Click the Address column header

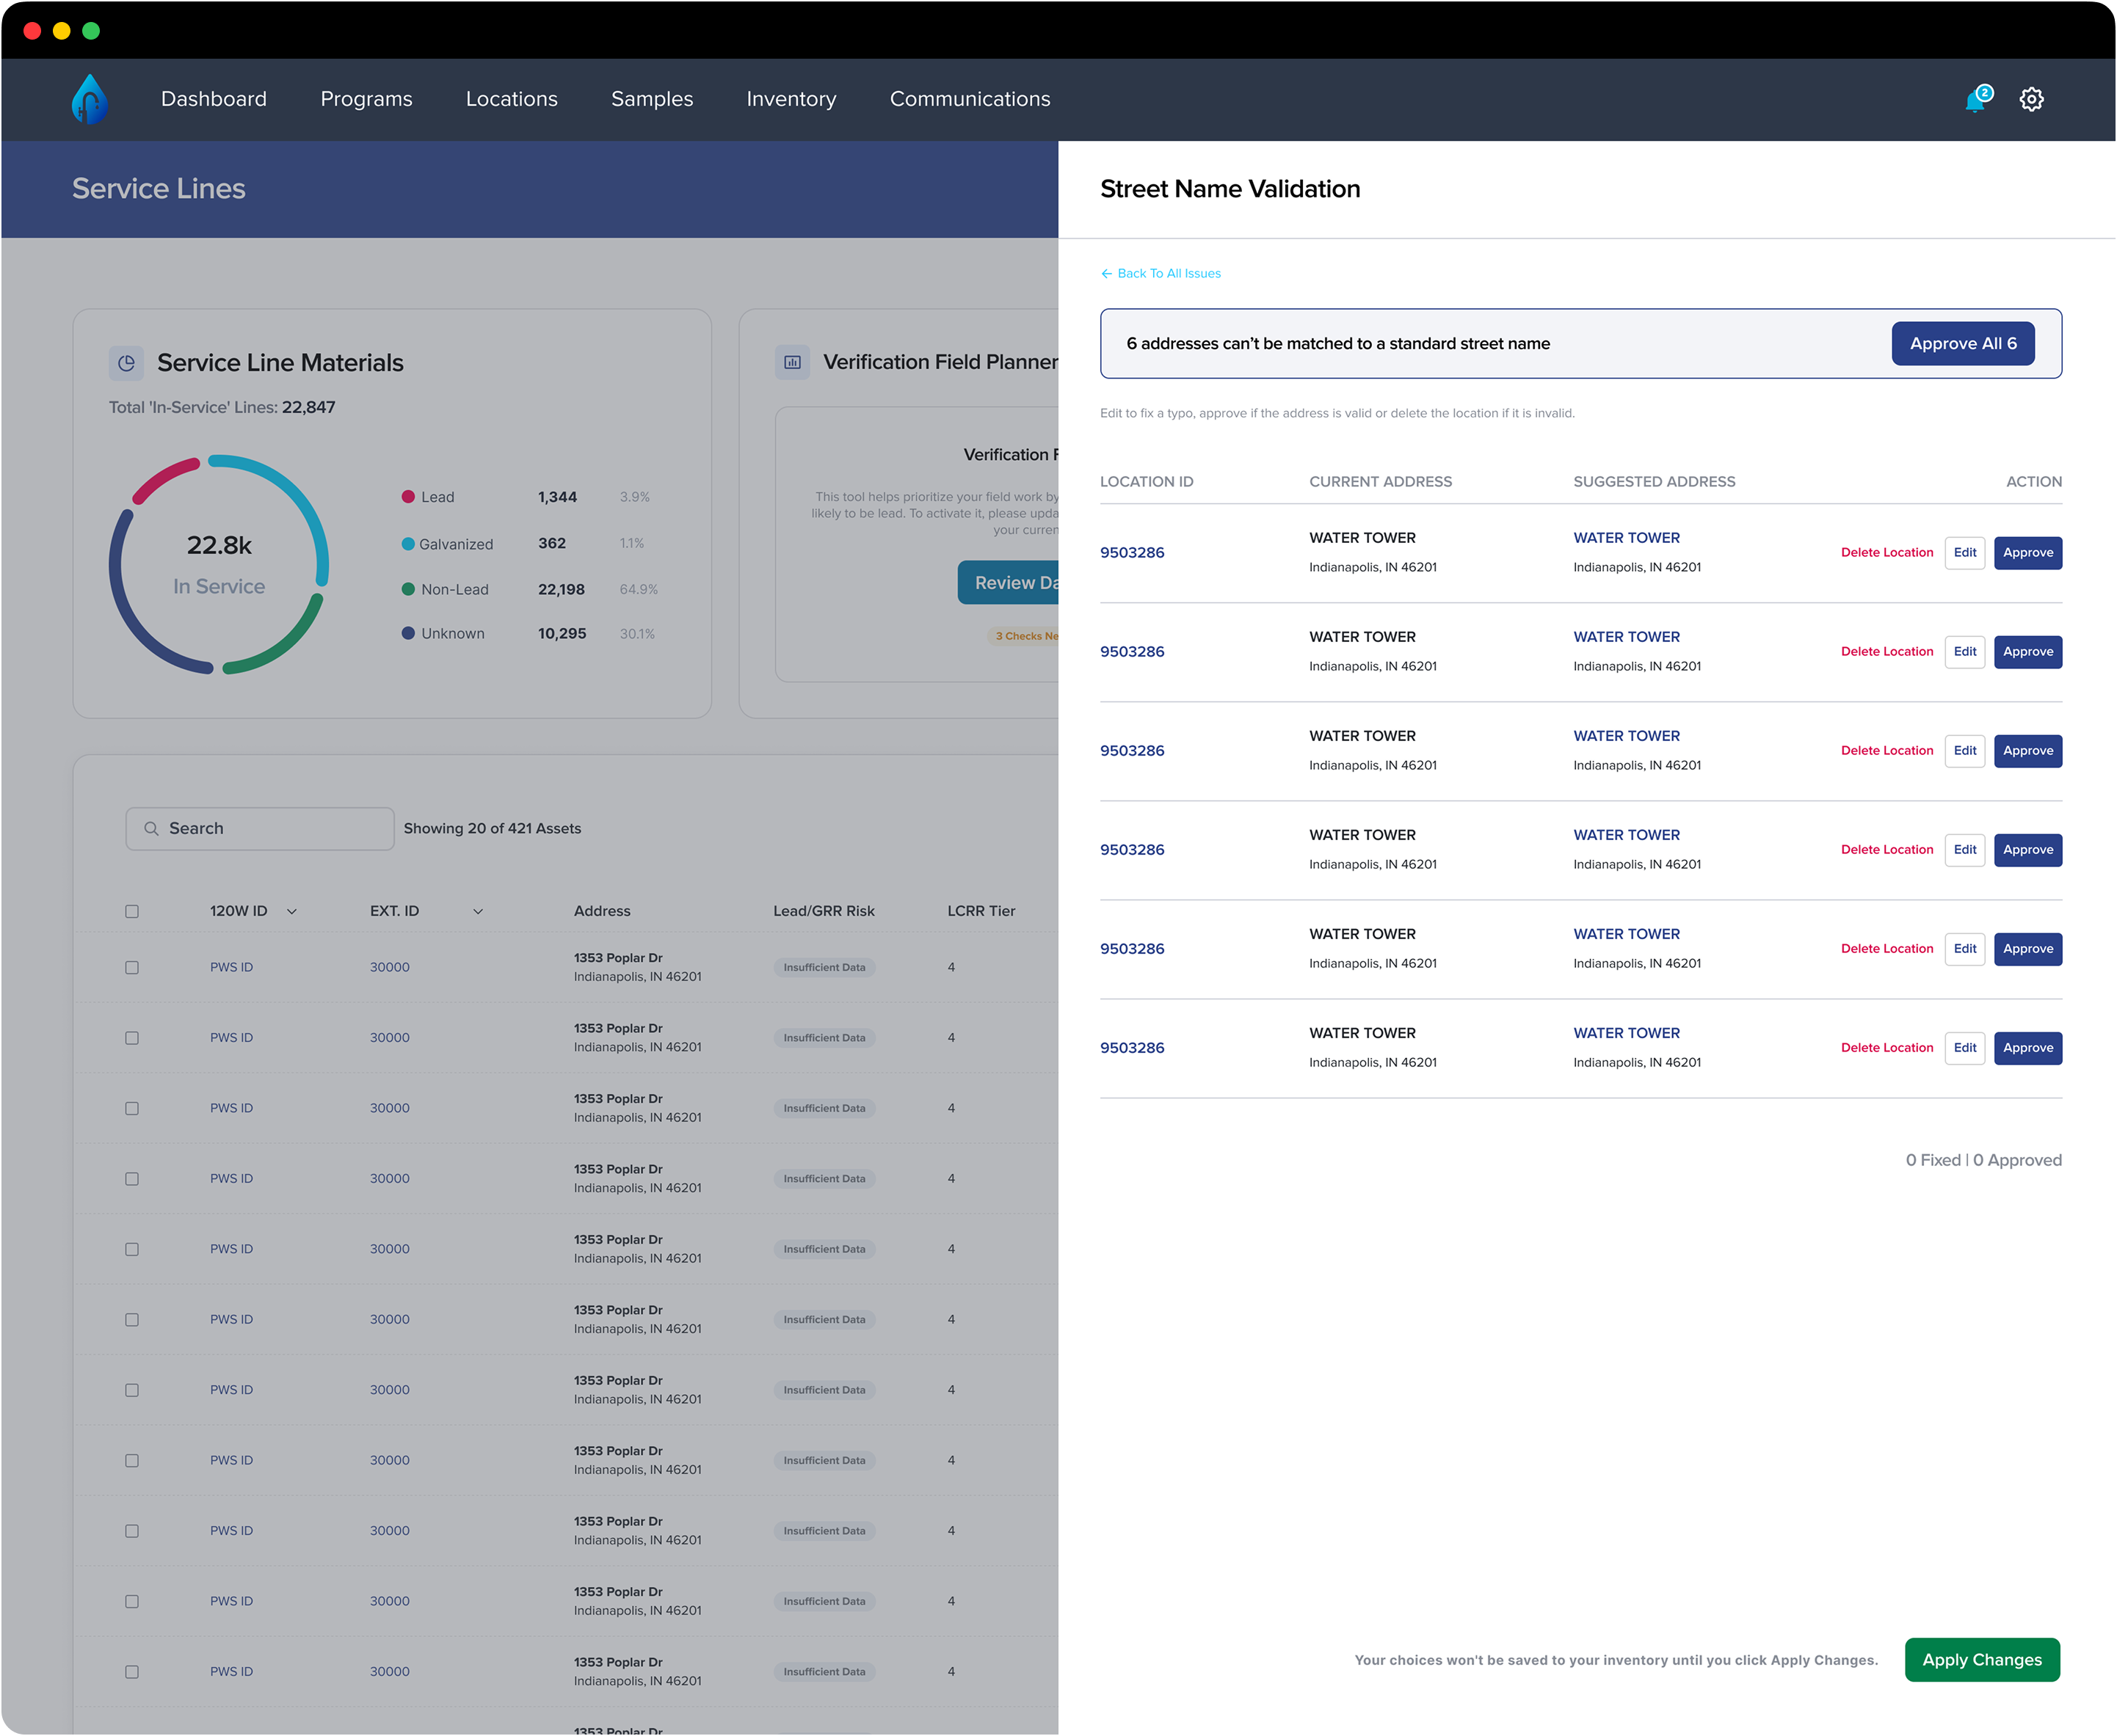pos(602,911)
